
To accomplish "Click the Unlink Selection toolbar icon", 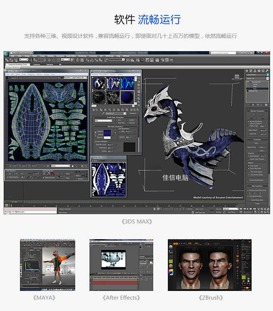I will [x=11, y=60].
